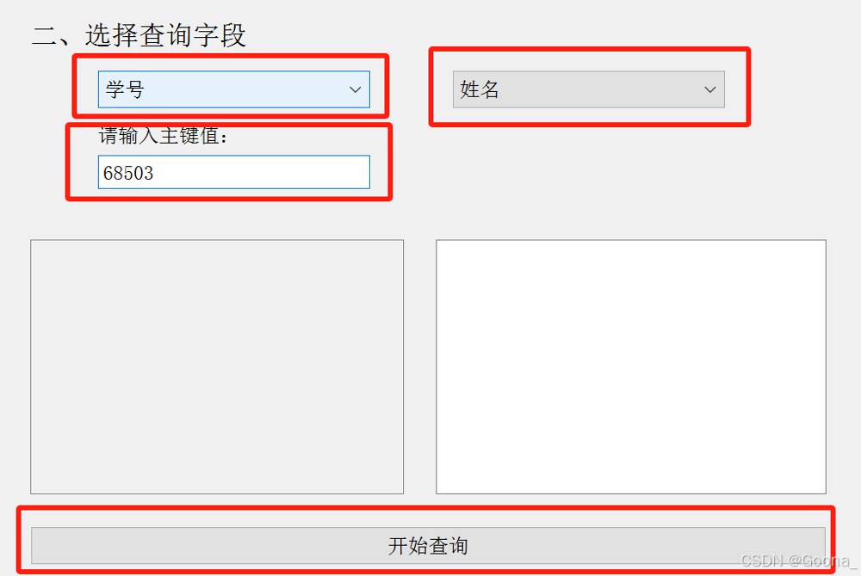
Task: Click the 二、选择查询字段 section heading
Action: 139,35
